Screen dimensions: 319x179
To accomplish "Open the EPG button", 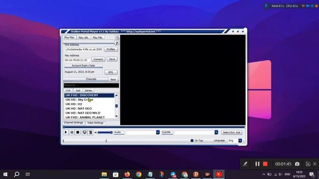I will pyautogui.click(x=111, y=72).
